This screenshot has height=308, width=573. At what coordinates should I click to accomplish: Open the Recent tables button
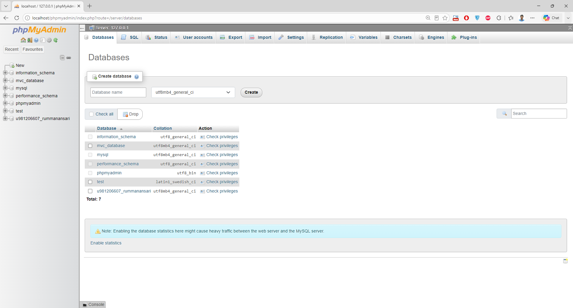[12, 50]
